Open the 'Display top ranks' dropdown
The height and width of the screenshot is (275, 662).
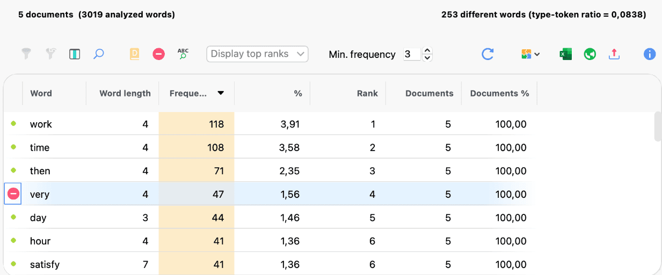coord(257,54)
